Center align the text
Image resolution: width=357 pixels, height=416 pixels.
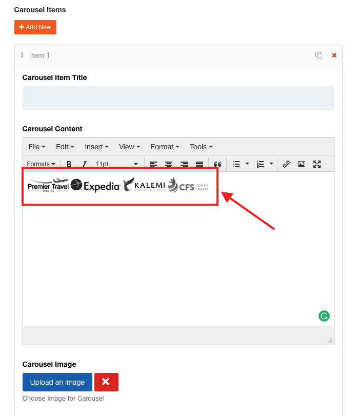169,164
